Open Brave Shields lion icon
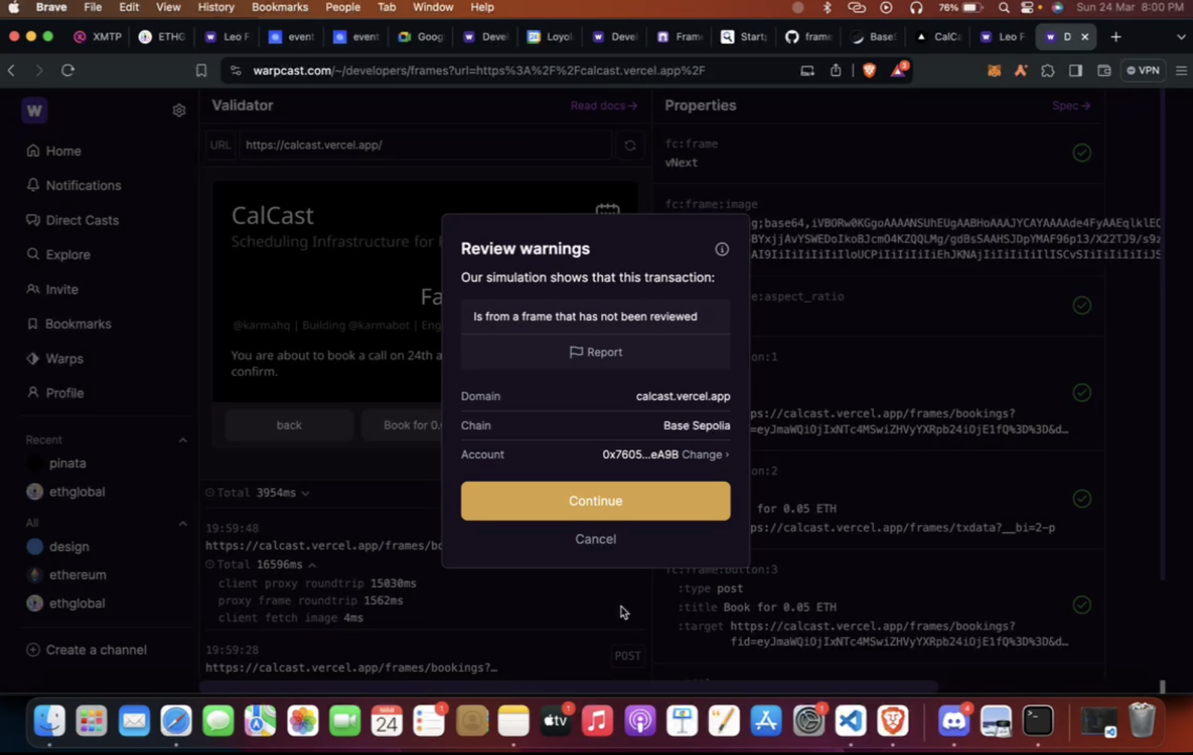This screenshot has height=755, width=1193. pos(869,71)
